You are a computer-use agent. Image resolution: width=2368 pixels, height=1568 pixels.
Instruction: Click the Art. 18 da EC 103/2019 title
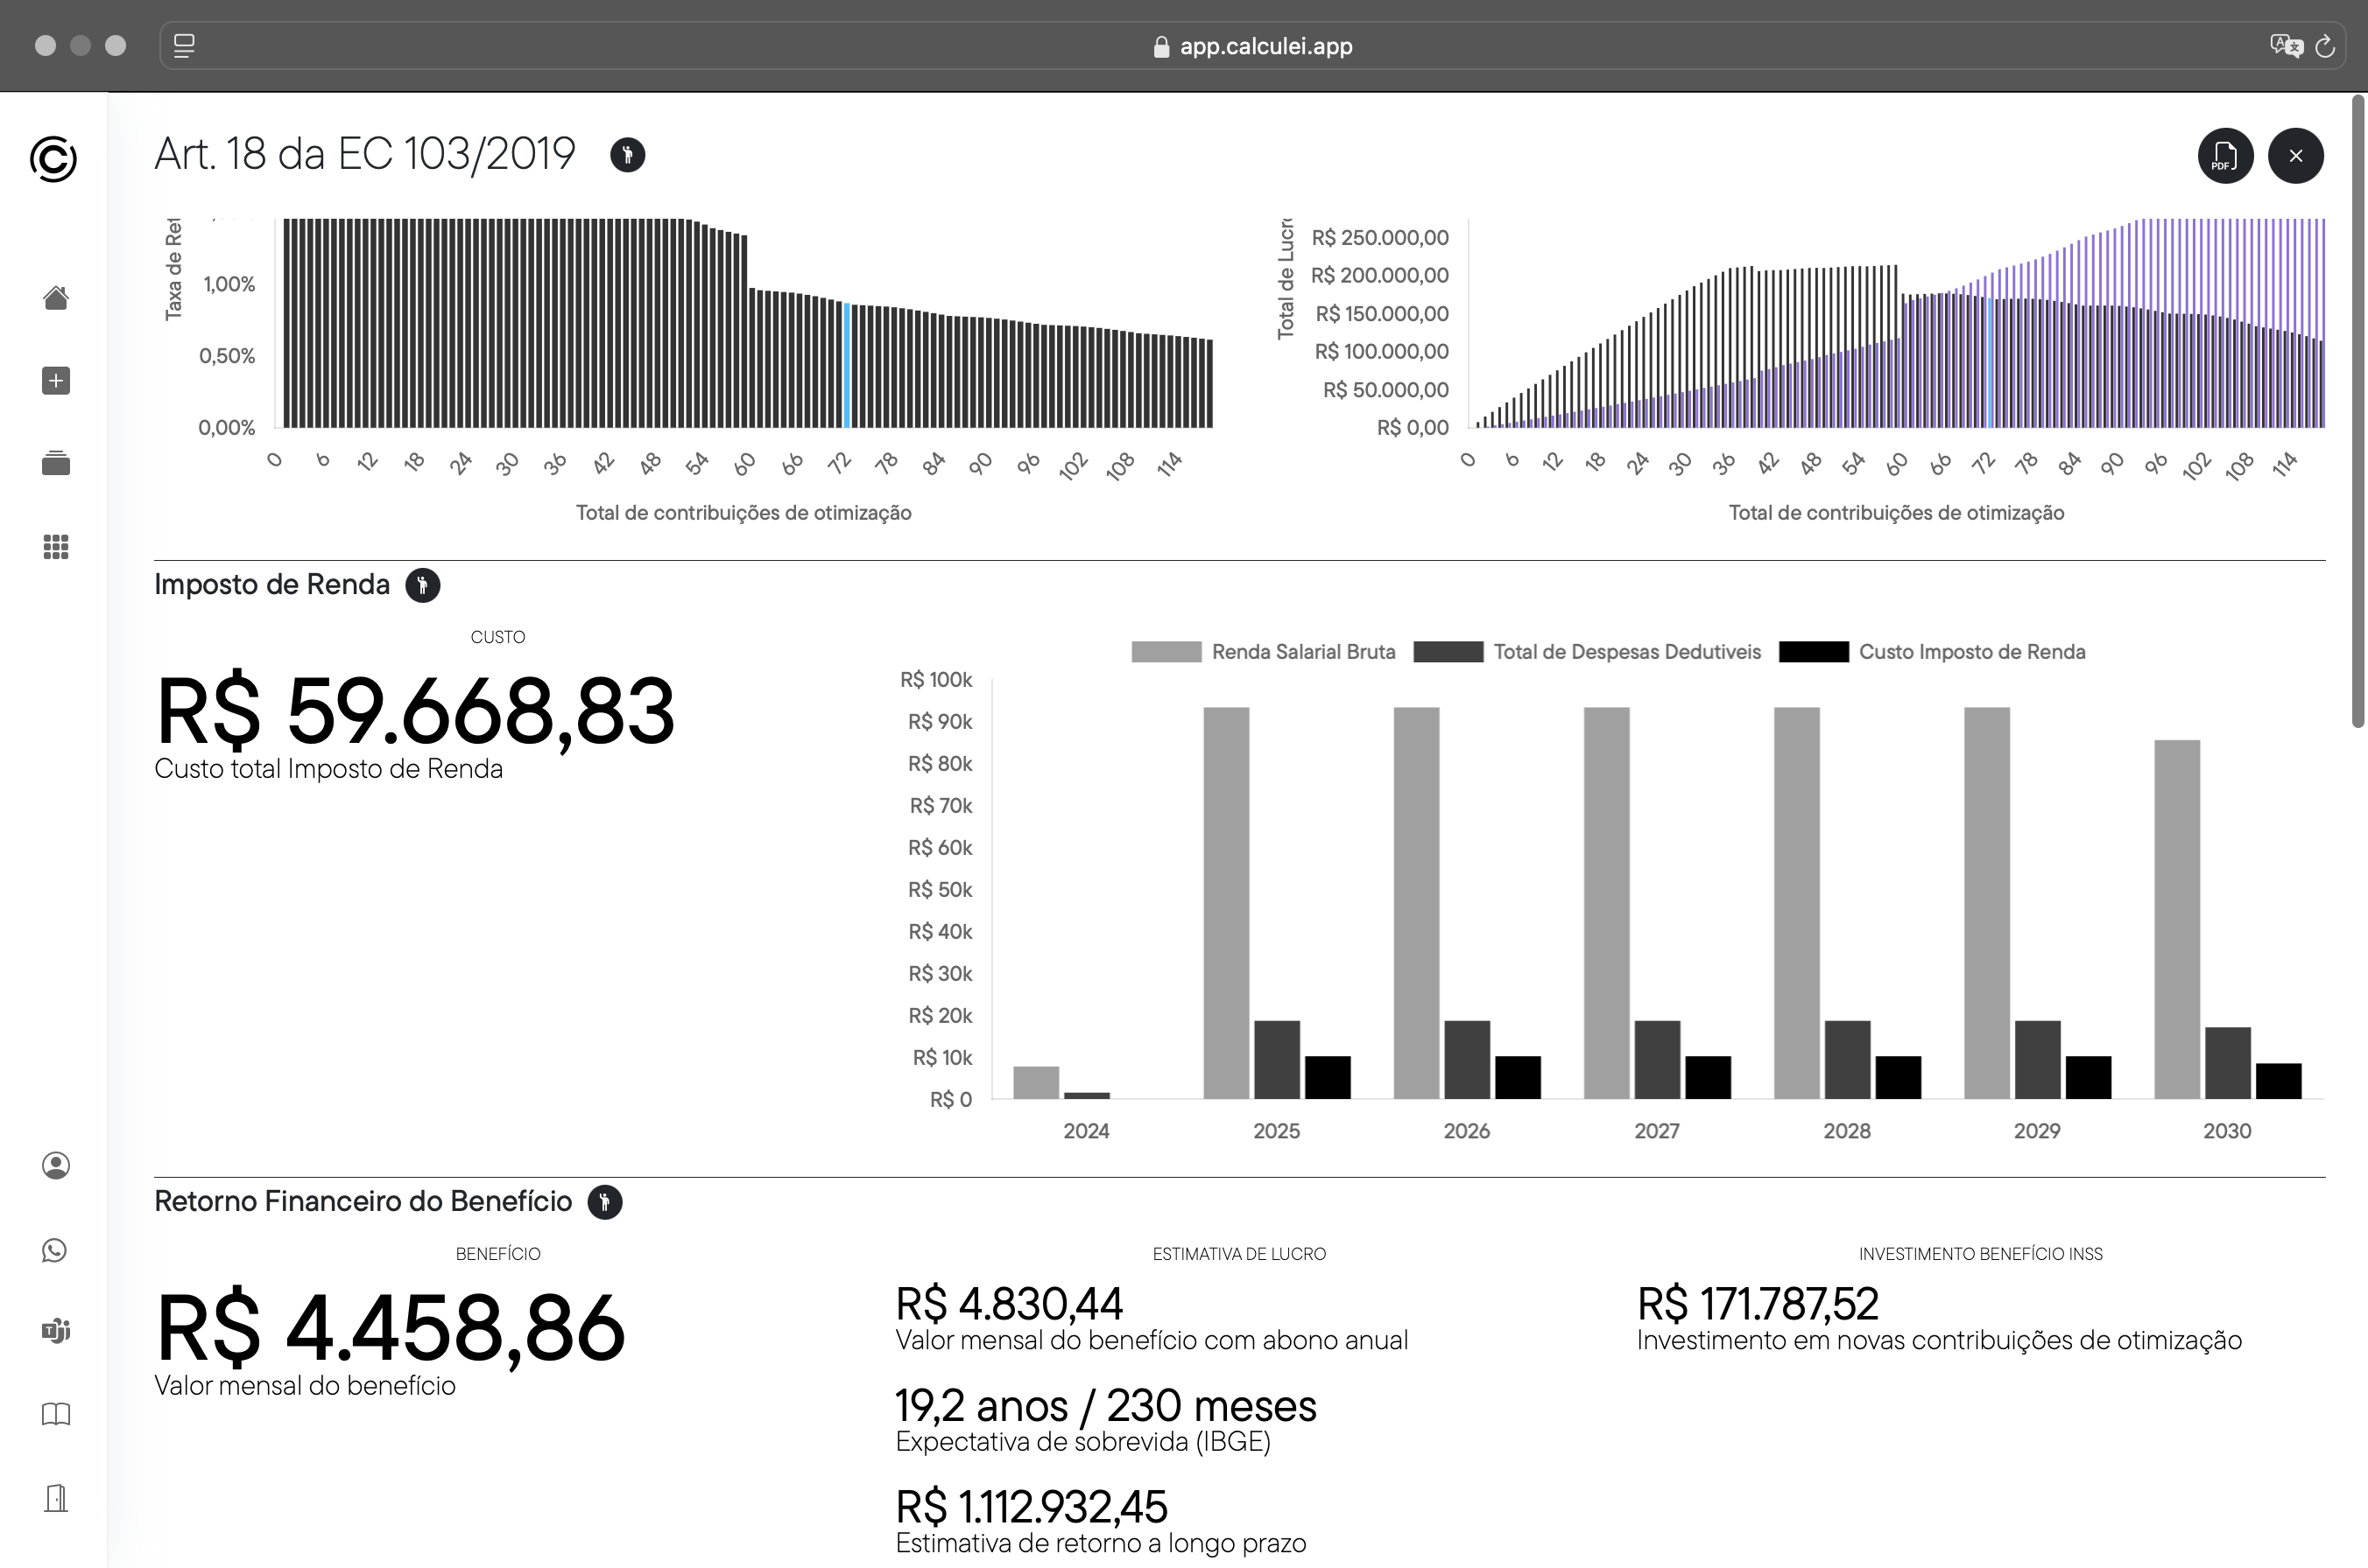pos(365,154)
